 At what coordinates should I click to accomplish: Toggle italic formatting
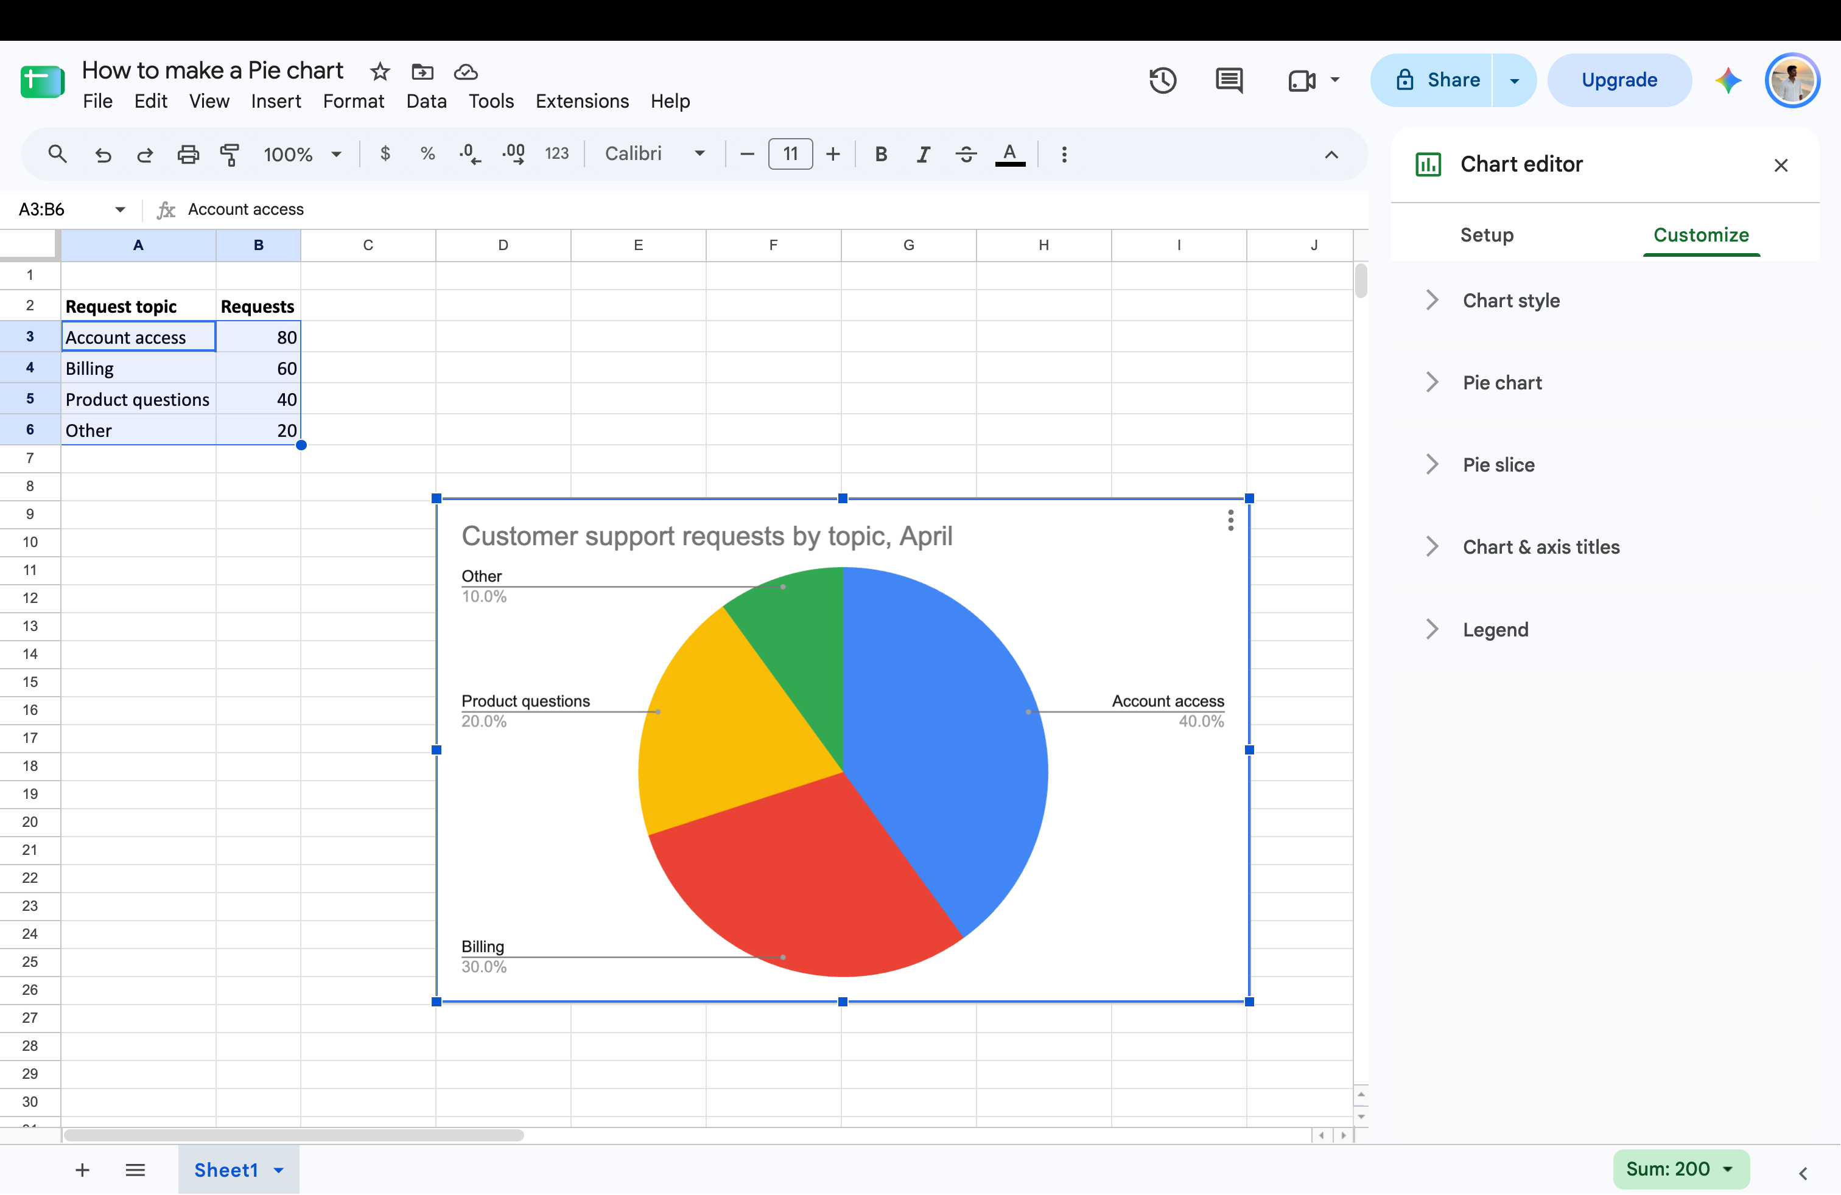click(x=923, y=154)
